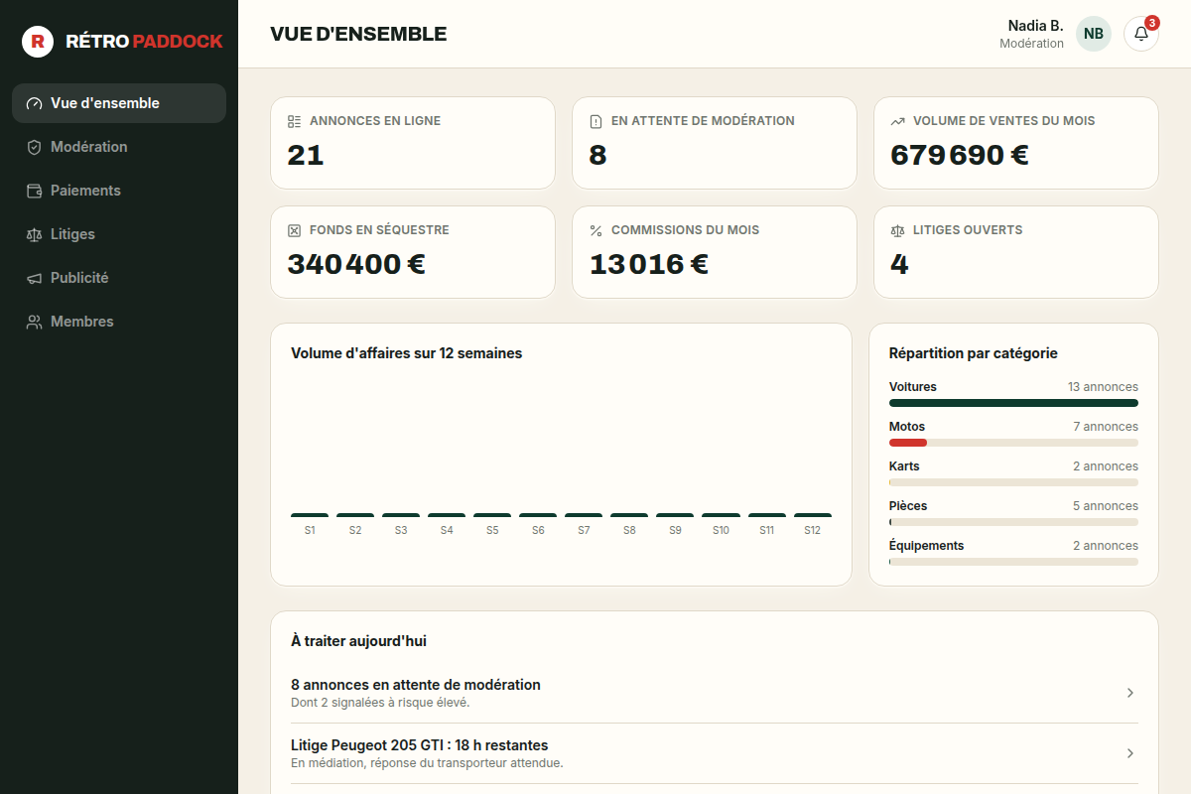Open the En attente de modération card
Viewport: 1191px width, 794px height.
(715, 143)
